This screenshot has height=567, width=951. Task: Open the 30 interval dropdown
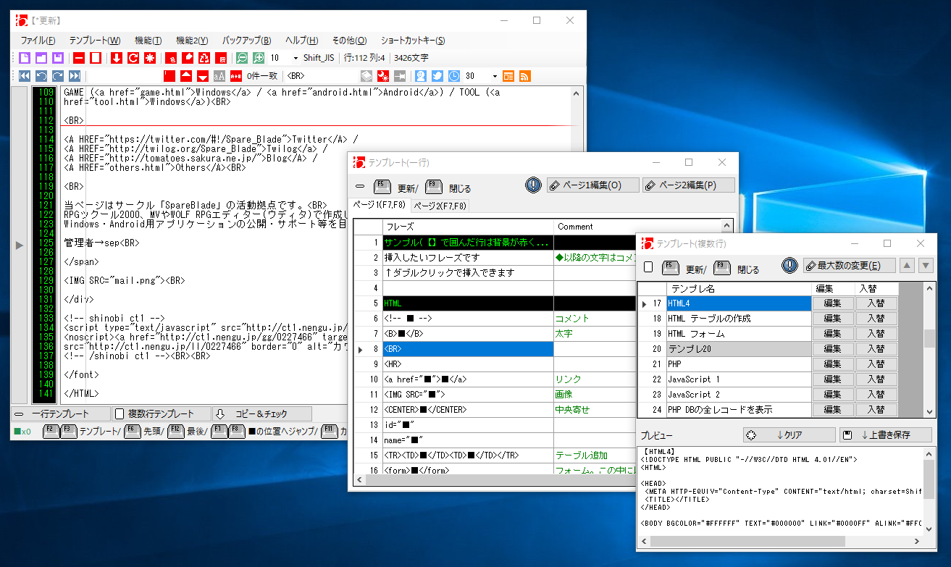[495, 75]
